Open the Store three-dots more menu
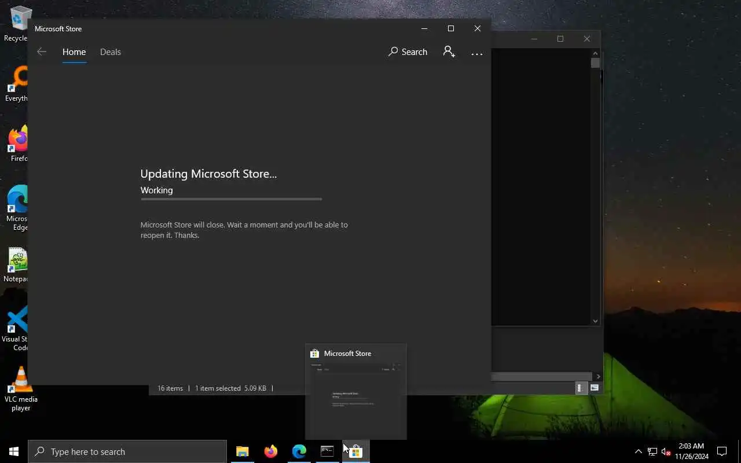This screenshot has width=741, height=463. point(476,53)
